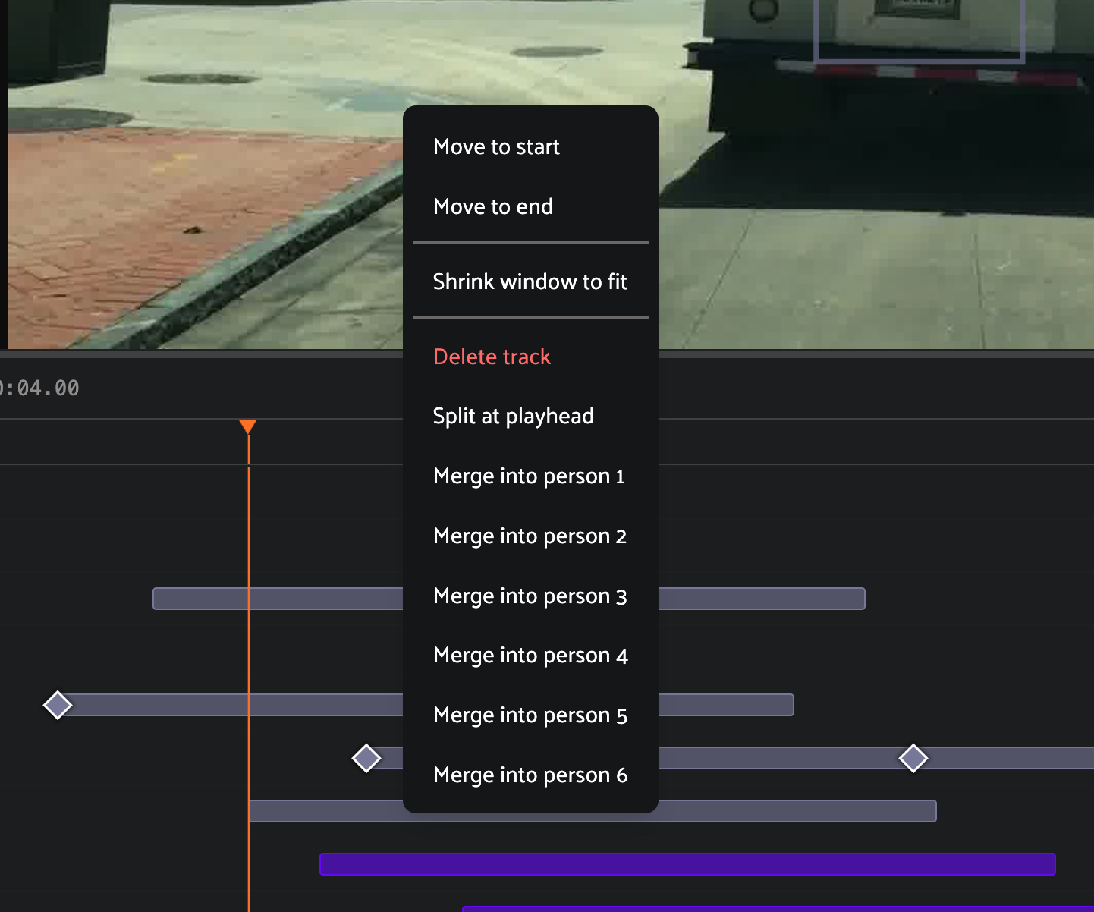1094x912 pixels.
Task: Merge track into person 2
Action: tap(530, 536)
